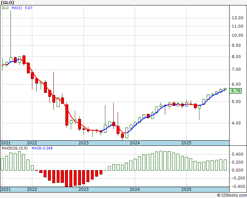Click the 2021 marker on price timeline
247x198 pixels.
(x=6, y=143)
